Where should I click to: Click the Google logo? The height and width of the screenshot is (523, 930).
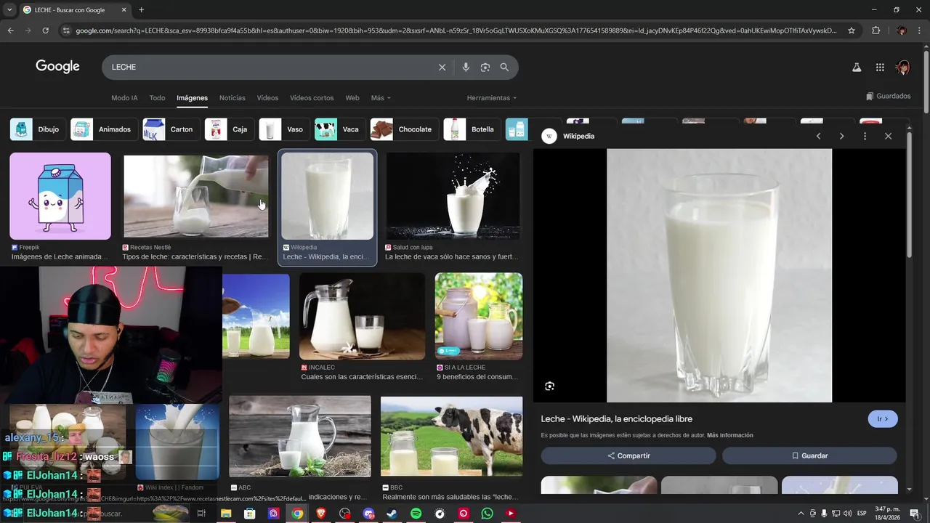(57, 67)
